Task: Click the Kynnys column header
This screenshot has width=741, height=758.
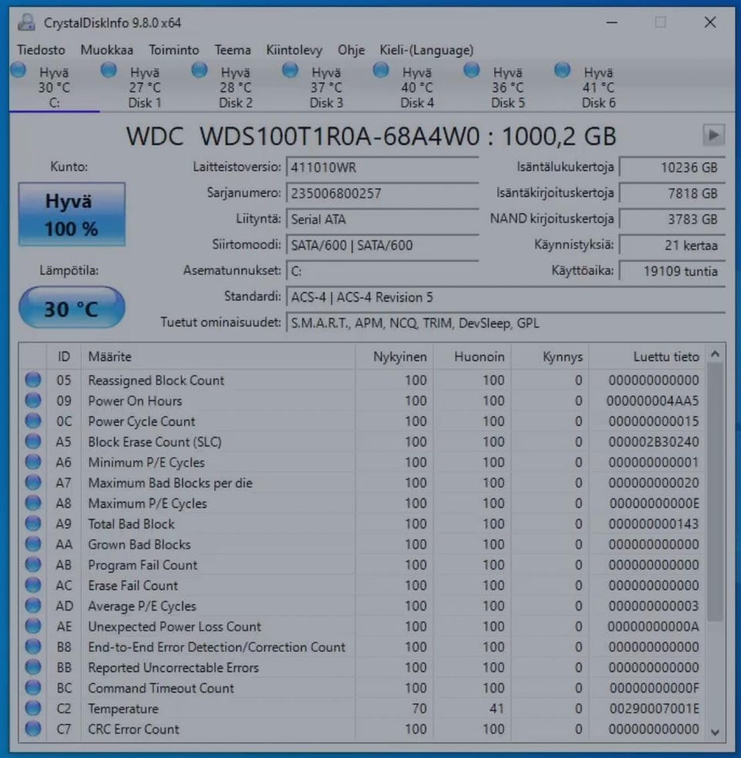Action: 550,357
